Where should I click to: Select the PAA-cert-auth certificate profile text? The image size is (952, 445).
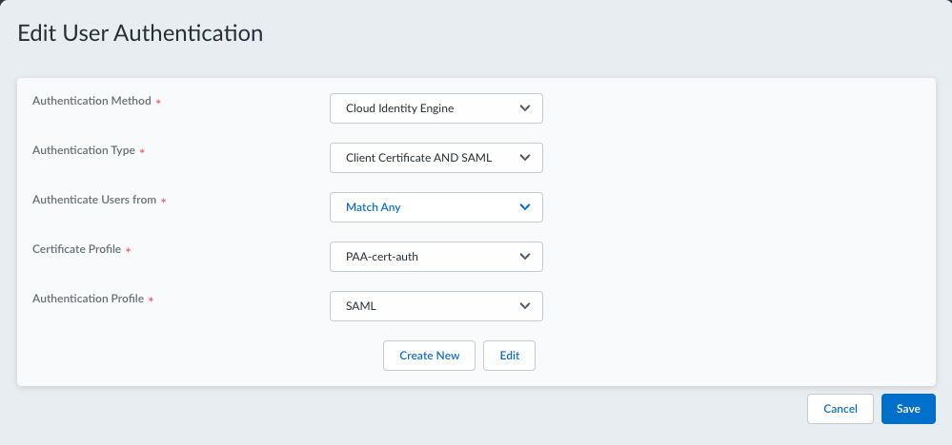click(382, 257)
